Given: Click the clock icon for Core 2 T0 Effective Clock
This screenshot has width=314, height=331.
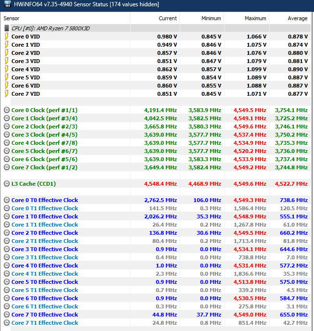Looking at the screenshot, I should (x=7, y=233).
